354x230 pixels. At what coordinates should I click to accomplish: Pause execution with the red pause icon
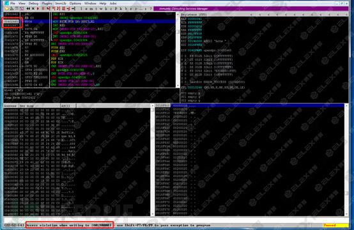click(x=43, y=9)
